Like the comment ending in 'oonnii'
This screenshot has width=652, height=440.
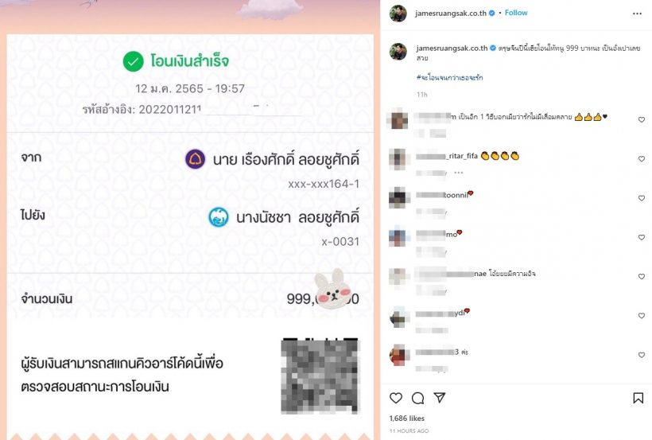[641, 198]
